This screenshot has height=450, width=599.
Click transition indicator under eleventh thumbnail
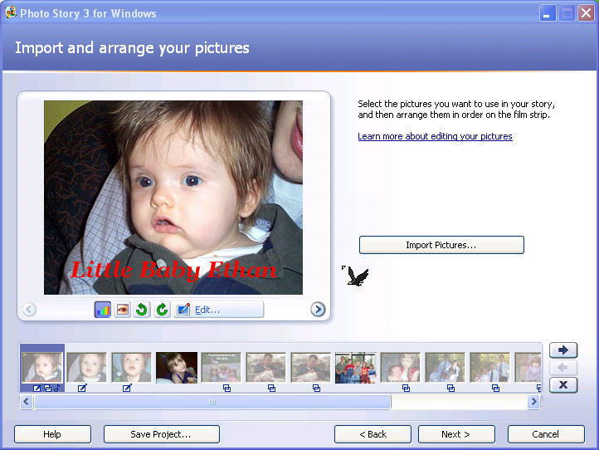pos(495,389)
